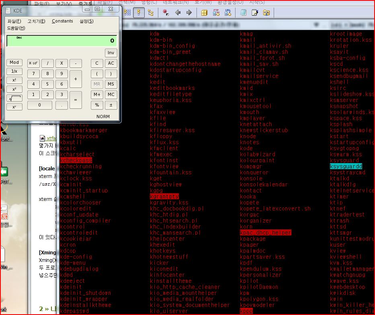Screen dimensions: 375x315
Task: Open the 도움말(H) menu in the calculator
Action: coord(16,28)
